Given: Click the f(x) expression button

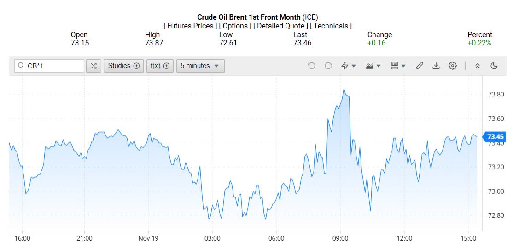Looking at the screenshot, I should coord(160,66).
